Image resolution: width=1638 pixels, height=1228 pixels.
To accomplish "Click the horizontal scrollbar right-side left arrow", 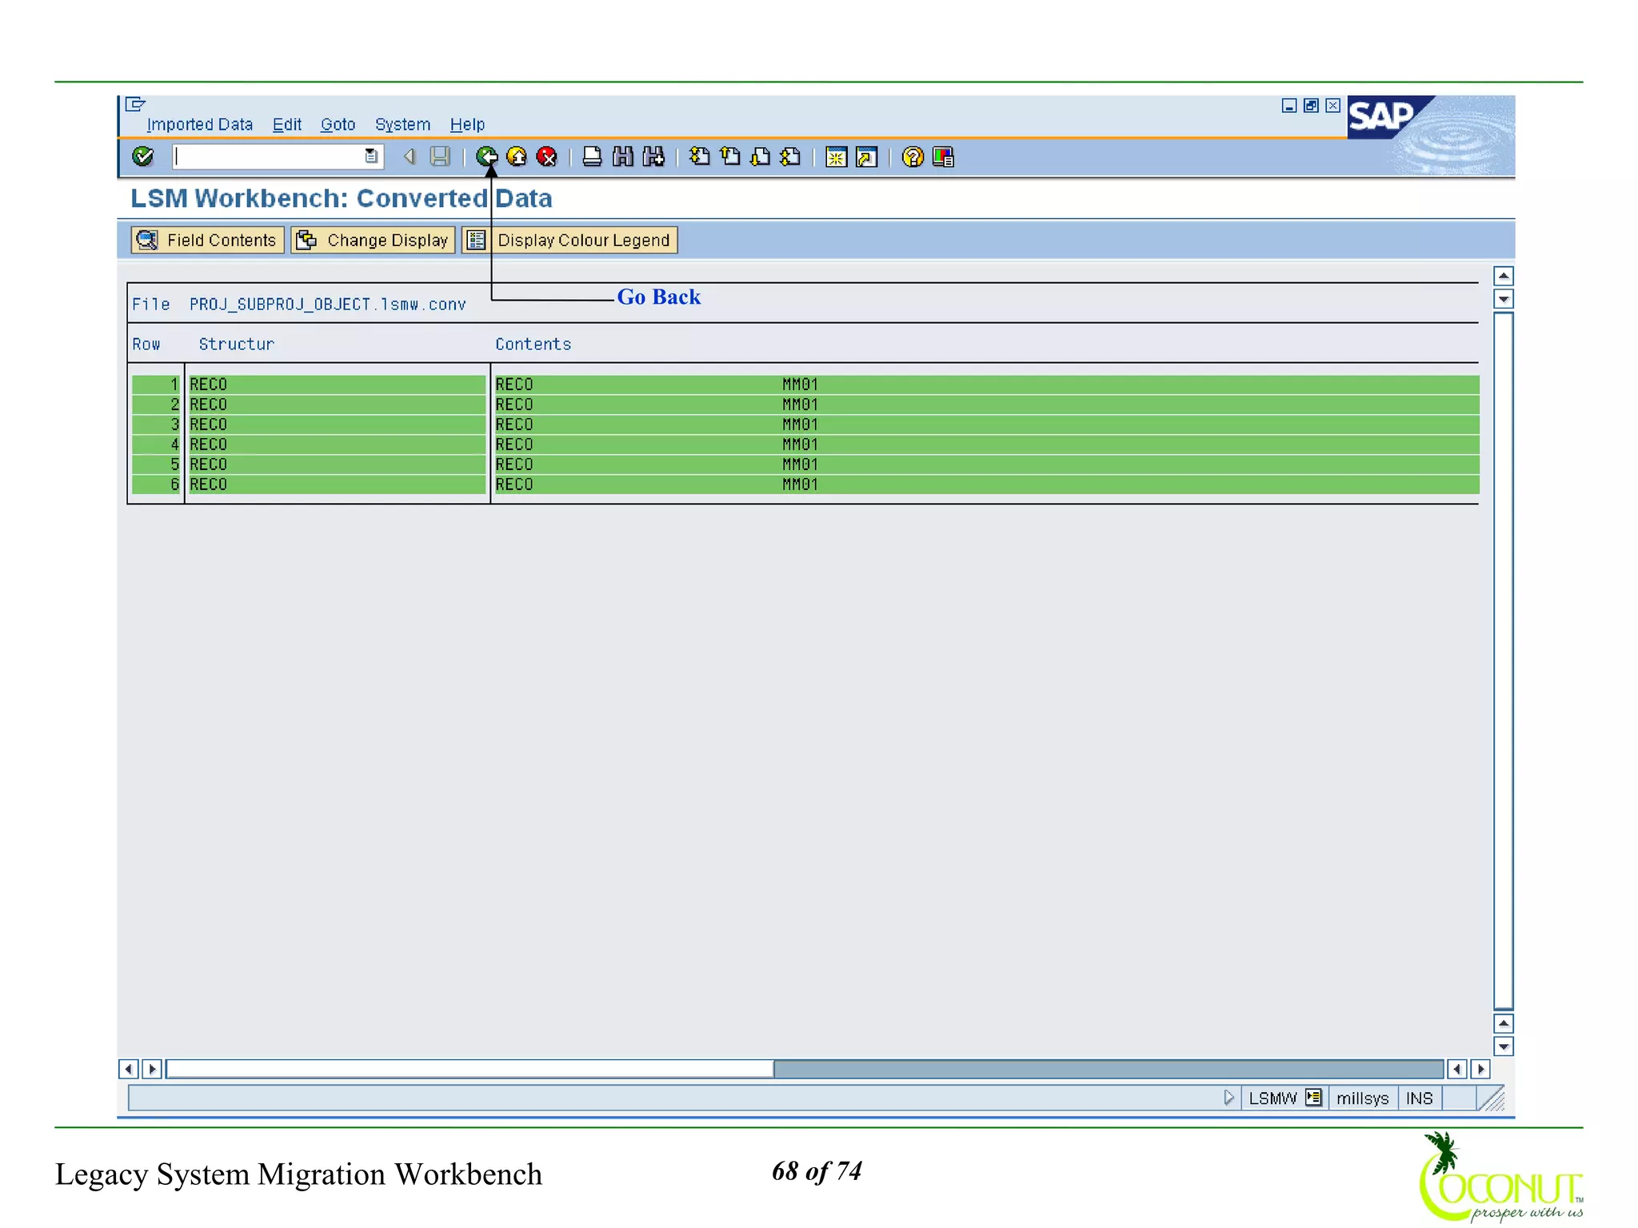I will [x=1457, y=1069].
